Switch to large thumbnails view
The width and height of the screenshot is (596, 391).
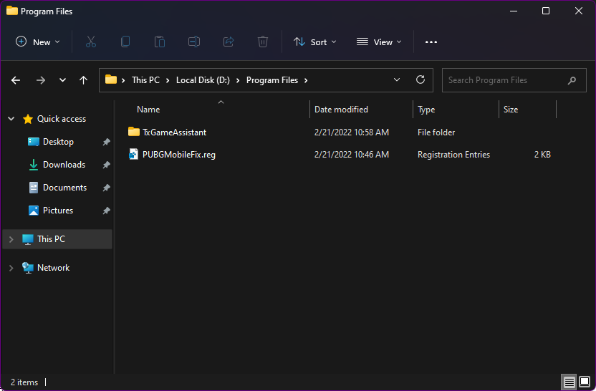click(x=585, y=382)
